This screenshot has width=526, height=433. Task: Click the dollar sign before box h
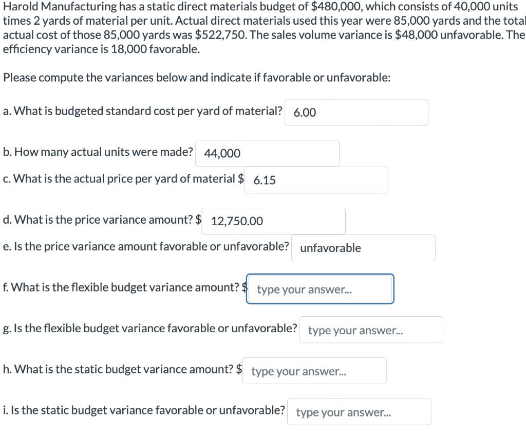click(x=239, y=369)
